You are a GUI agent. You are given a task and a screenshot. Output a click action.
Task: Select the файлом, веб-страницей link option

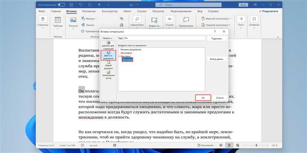(108, 45)
